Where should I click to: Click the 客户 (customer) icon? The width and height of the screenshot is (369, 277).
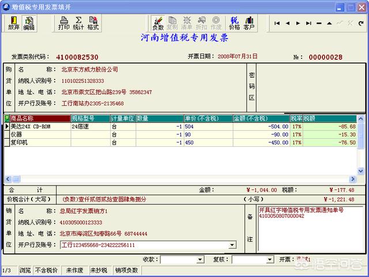tap(249, 23)
